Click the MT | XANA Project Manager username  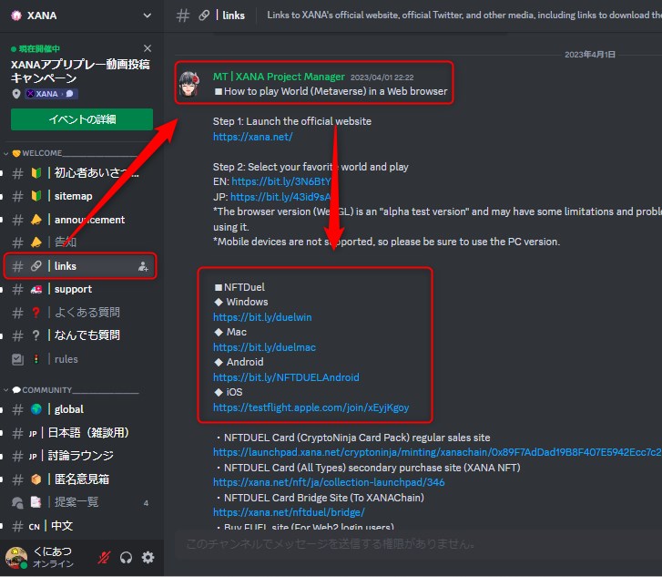pyautogui.click(x=279, y=77)
